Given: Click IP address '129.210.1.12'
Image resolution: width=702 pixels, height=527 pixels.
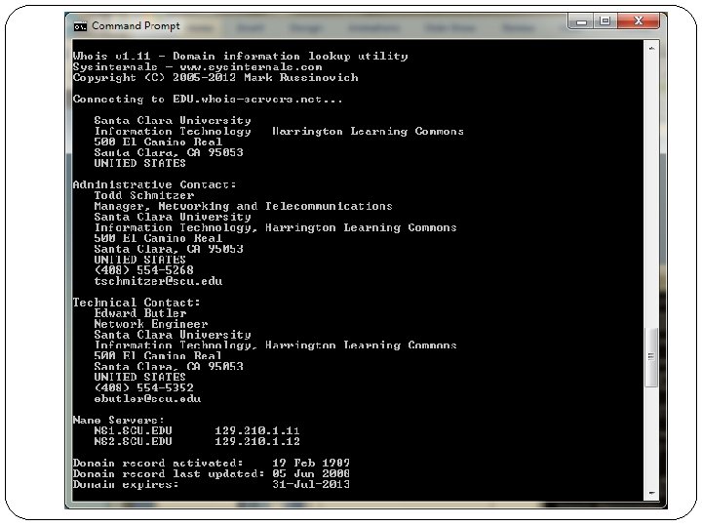Looking at the screenshot, I should [257, 441].
